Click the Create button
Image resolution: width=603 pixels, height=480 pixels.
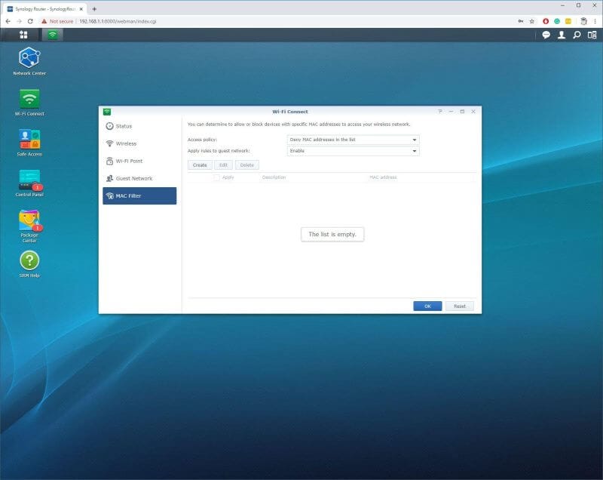pyautogui.click(x=200, y=165)
